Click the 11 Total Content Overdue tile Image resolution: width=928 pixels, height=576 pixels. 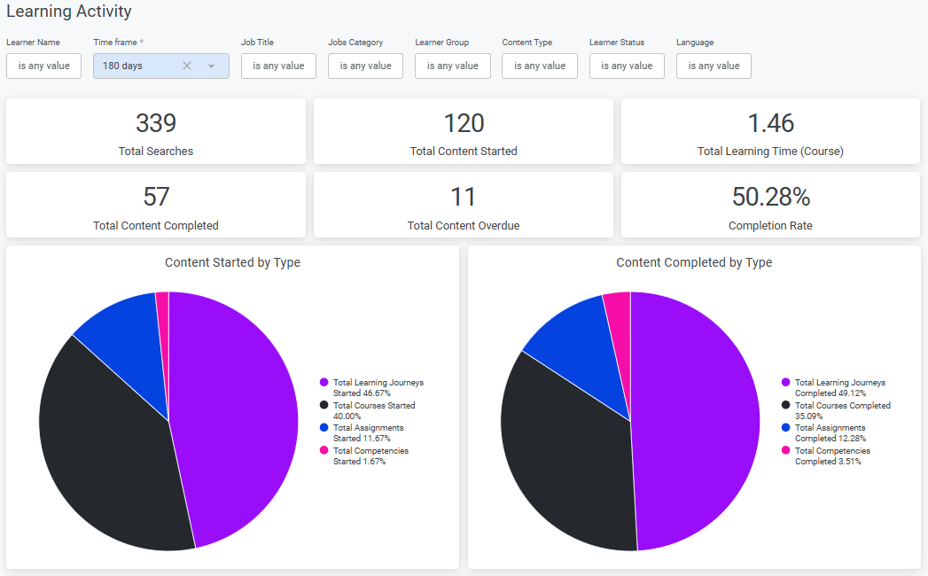[x=464, y=205]
